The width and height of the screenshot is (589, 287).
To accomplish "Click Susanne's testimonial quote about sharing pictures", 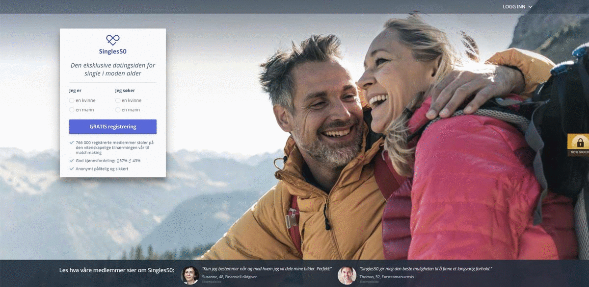I will point(267,269).
